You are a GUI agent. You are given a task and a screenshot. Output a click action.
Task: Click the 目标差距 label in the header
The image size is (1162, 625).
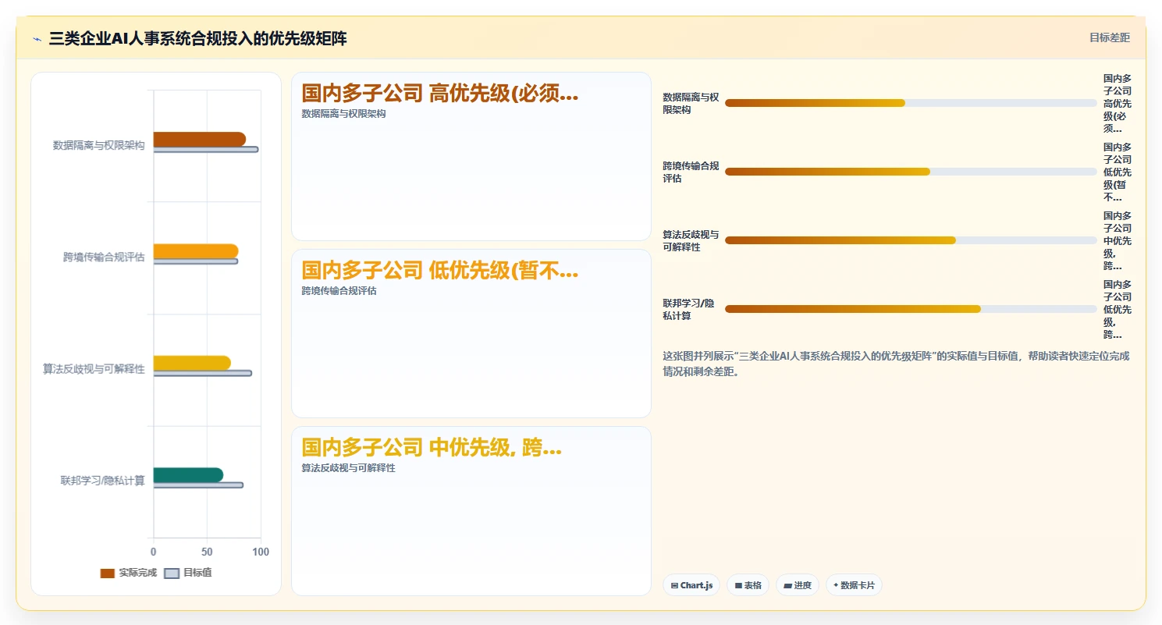(1110, 37)
